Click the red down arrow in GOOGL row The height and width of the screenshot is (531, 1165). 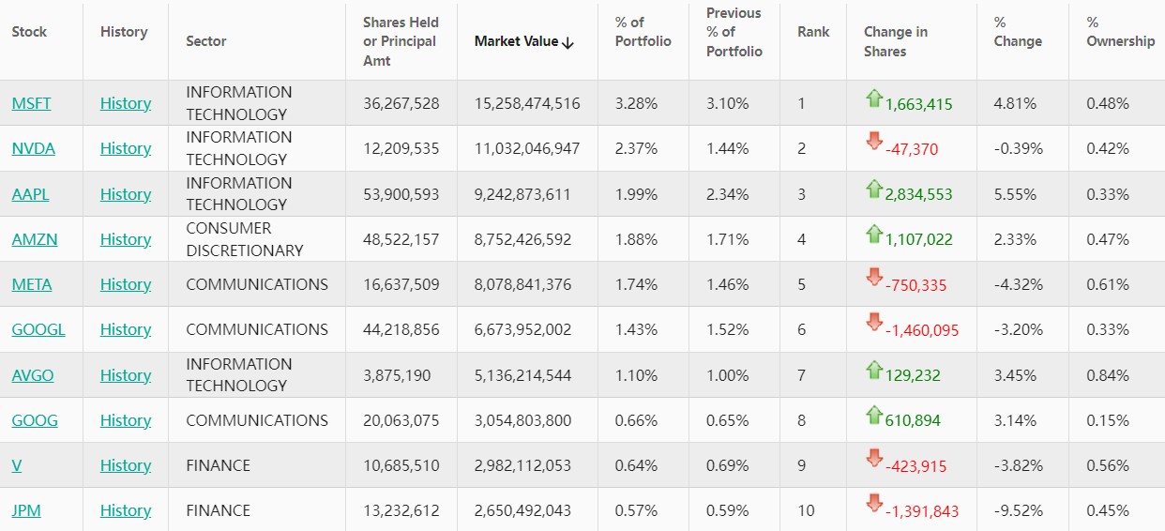tap(874, 324)
